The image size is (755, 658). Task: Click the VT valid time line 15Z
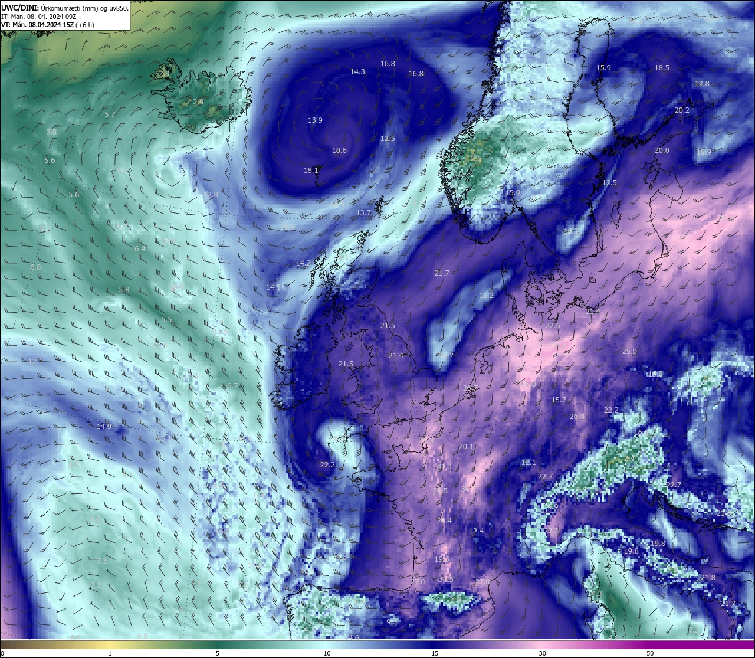[47, 25]
